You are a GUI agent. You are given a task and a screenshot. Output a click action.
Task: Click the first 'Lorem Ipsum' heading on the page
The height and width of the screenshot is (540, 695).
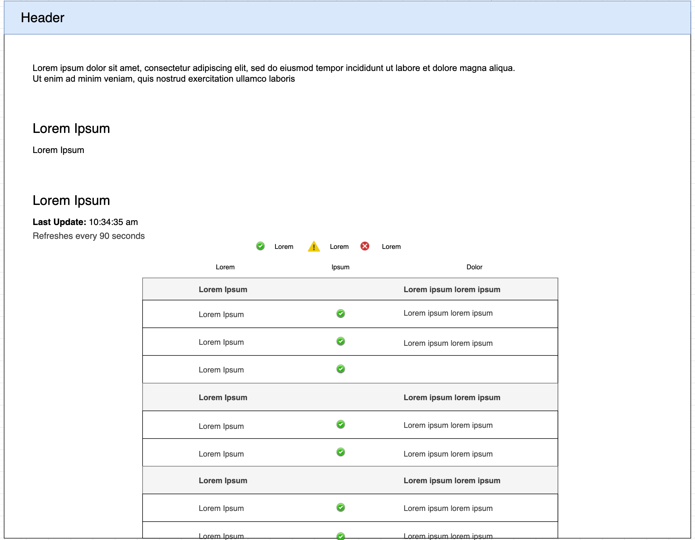pos(71,128)
